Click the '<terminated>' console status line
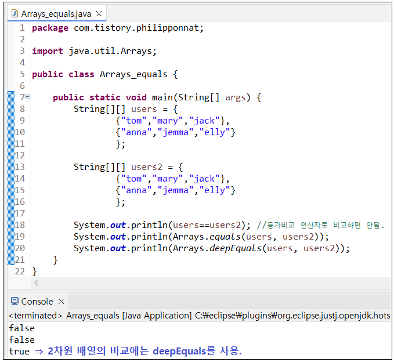Image resolution: width=394 pixels, height=362 pixels. tap(199, 315)
